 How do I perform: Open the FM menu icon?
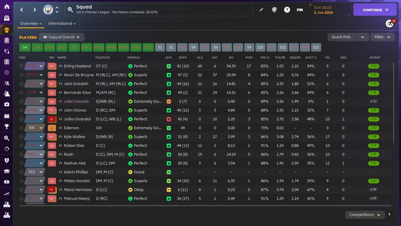300,10
